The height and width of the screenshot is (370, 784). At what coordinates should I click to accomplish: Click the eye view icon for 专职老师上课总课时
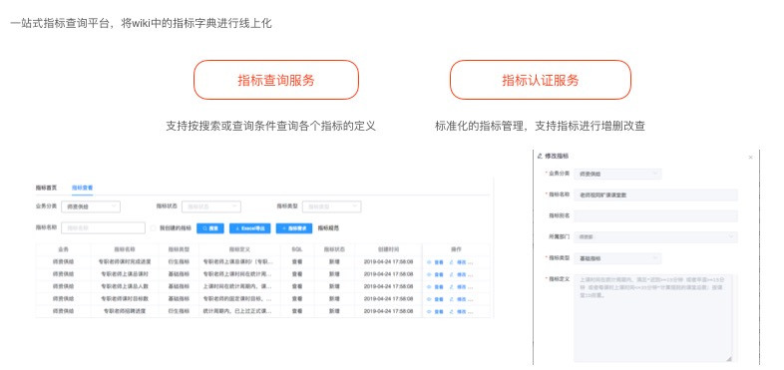[430, 274]
